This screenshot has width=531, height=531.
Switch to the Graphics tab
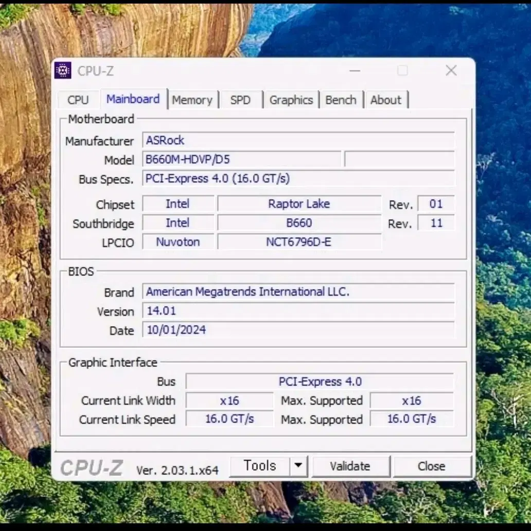point(291,100)
